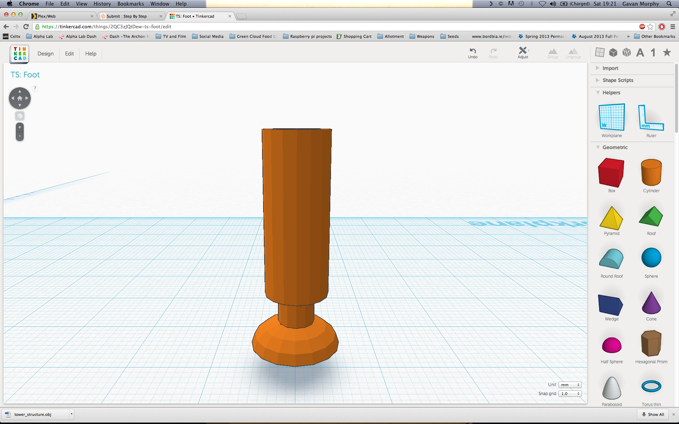
Task: Choose the red Box shape
Action: [x=611, y=172]
